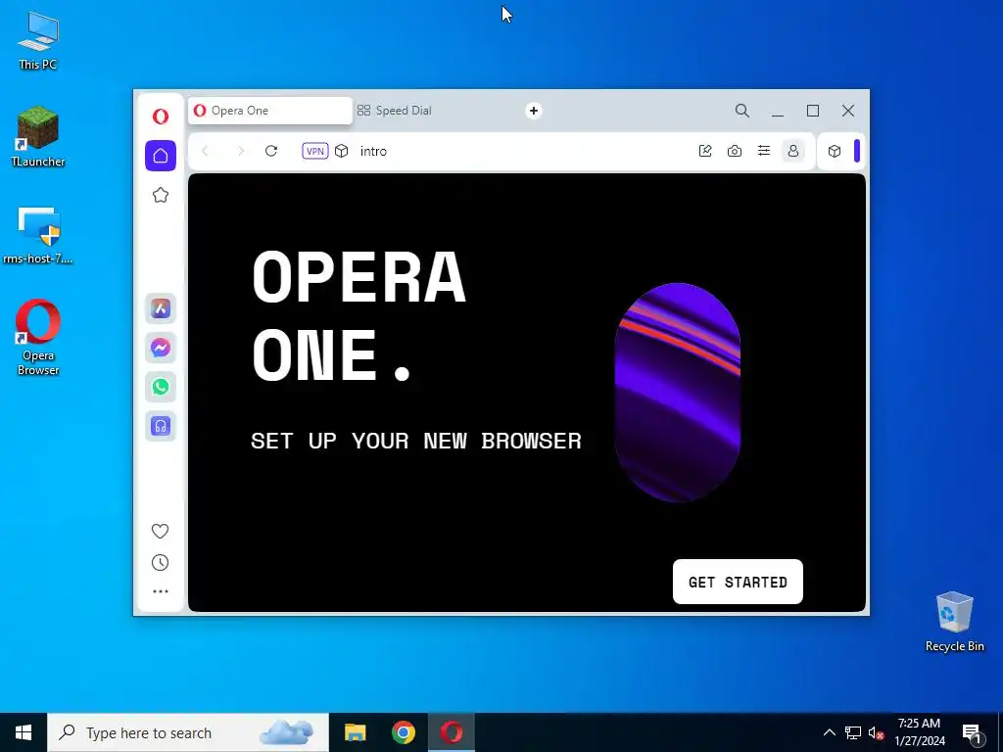Viewport: 1003px width, 752px height.
Task: Open the sidebar Home button
Action: tap(161, 156)
